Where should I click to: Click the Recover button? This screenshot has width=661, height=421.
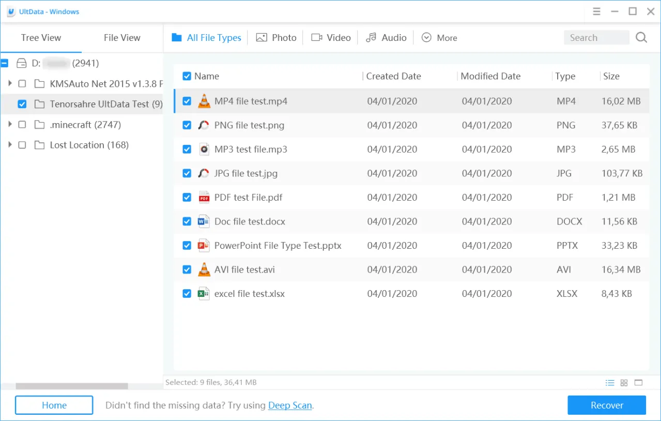point(607,405)
